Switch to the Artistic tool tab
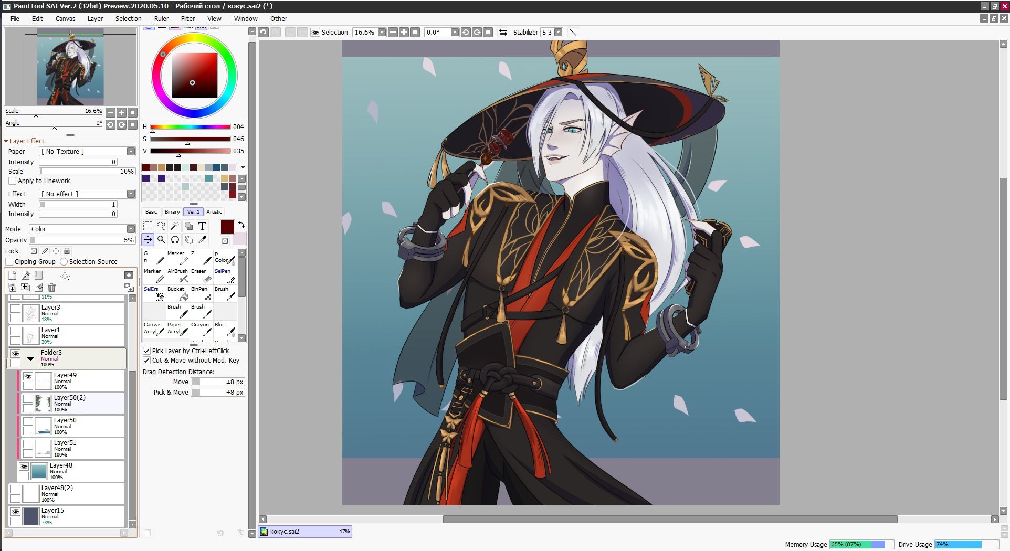1010x551 pixels. click(214, 212)
